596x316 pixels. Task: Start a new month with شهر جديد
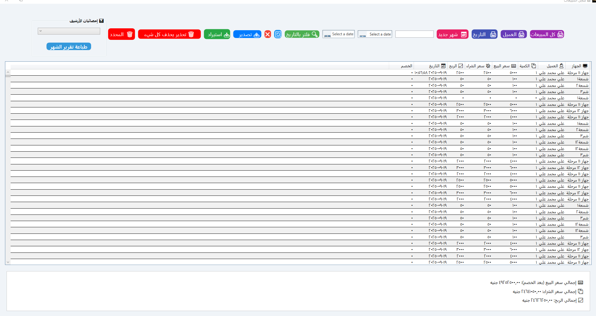click(x=452, y=34)
